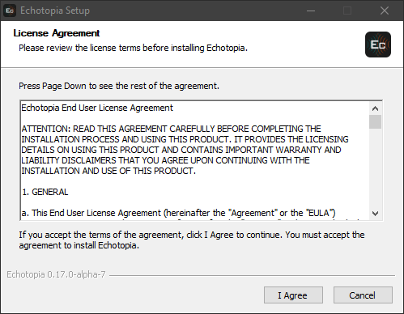The width and height of the screenshot is (404, 314).
Task: Minimize the Echotopia Setup window
Action: [x=311, y=11]
